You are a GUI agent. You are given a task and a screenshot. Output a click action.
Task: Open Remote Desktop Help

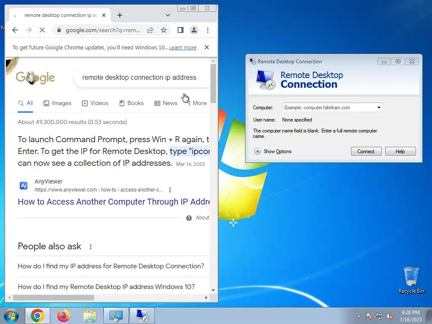click(x=400, y=151)
